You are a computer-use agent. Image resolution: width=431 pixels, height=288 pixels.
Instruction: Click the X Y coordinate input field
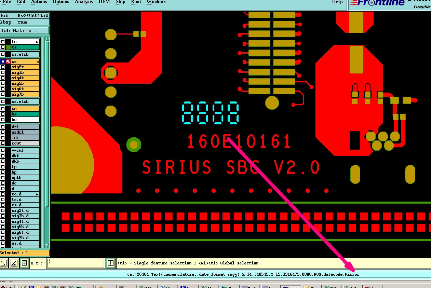pos(76,263)
